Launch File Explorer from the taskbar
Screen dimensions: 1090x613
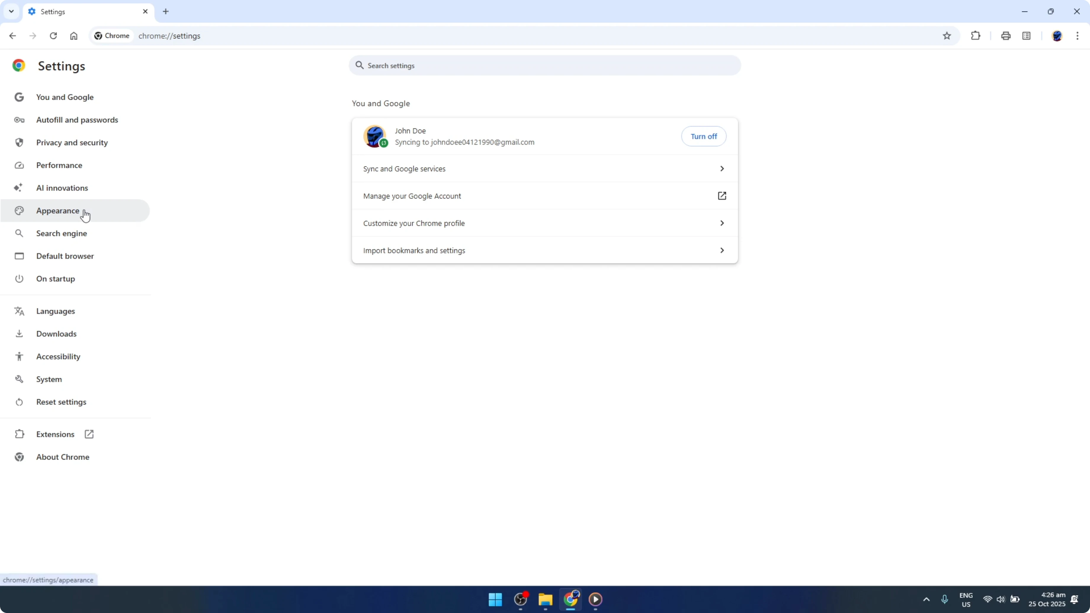click(545, 599)
